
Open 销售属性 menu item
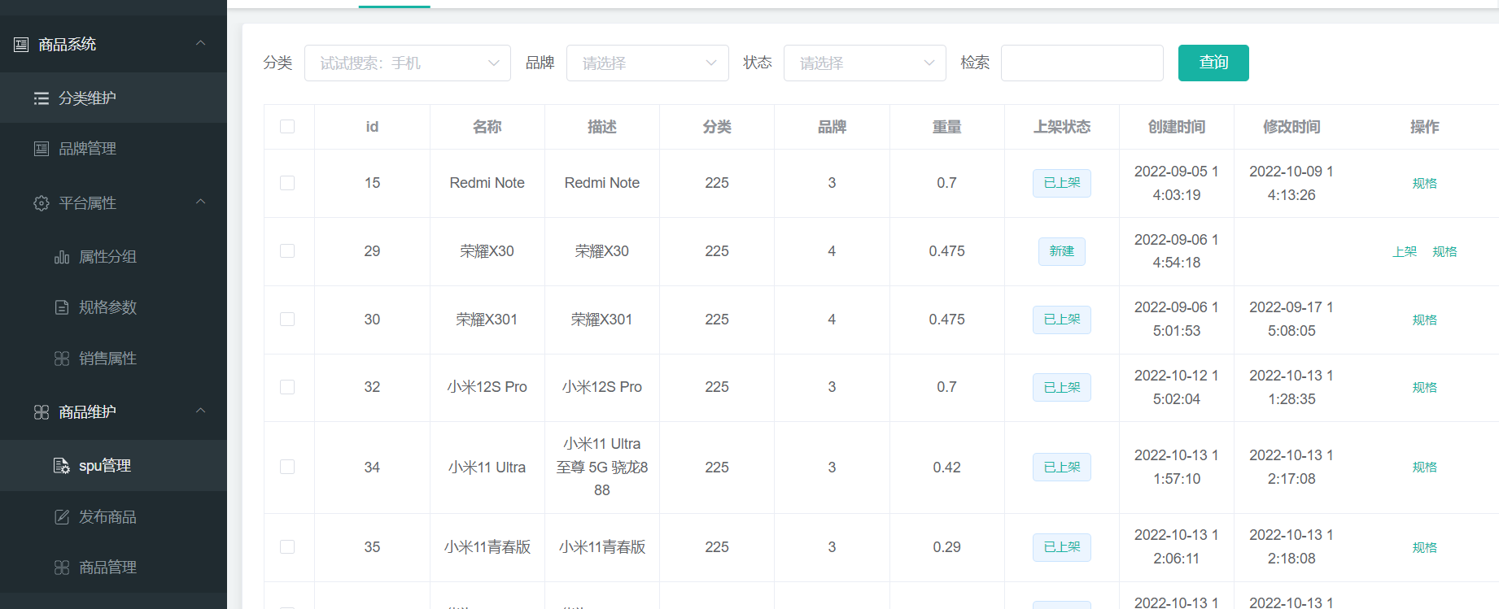[113, 359]
